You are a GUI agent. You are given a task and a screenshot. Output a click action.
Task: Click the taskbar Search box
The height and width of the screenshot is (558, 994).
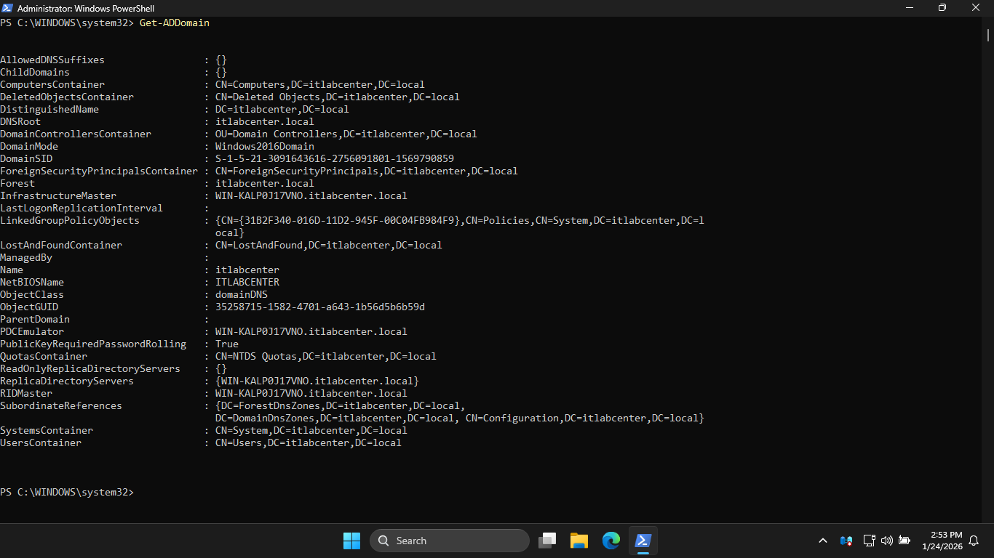[x=450, y=541]
